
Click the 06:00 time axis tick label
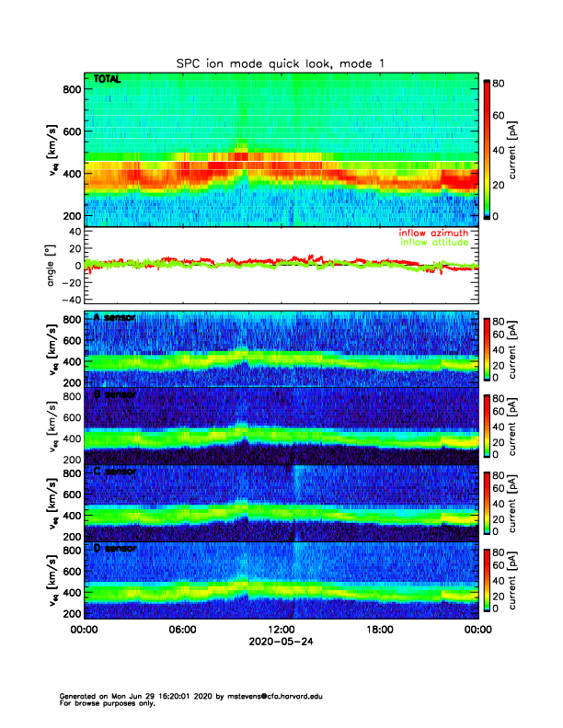tap(182, 630)
